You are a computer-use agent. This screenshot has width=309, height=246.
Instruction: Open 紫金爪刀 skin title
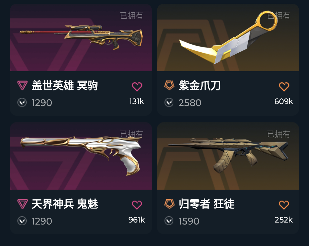pos(200,86)
